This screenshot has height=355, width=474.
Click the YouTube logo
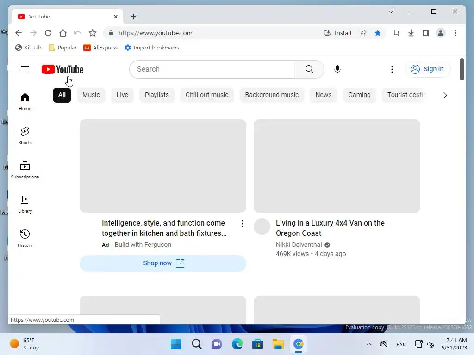[62, 69]
